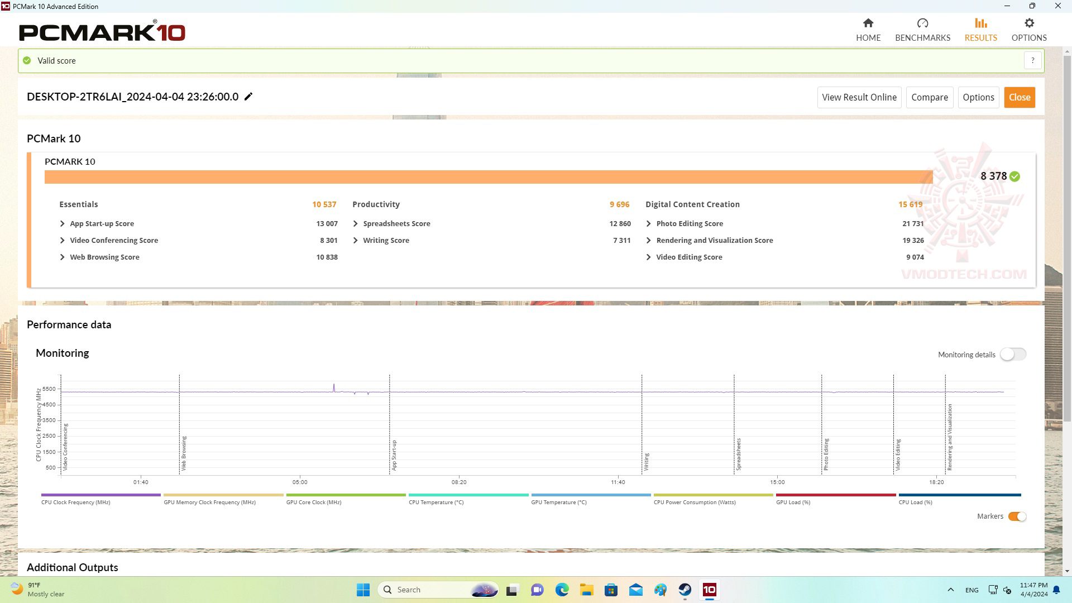1072x603 pixels.
Task: Switch to the Results tab
Action: tap(980, 29)
